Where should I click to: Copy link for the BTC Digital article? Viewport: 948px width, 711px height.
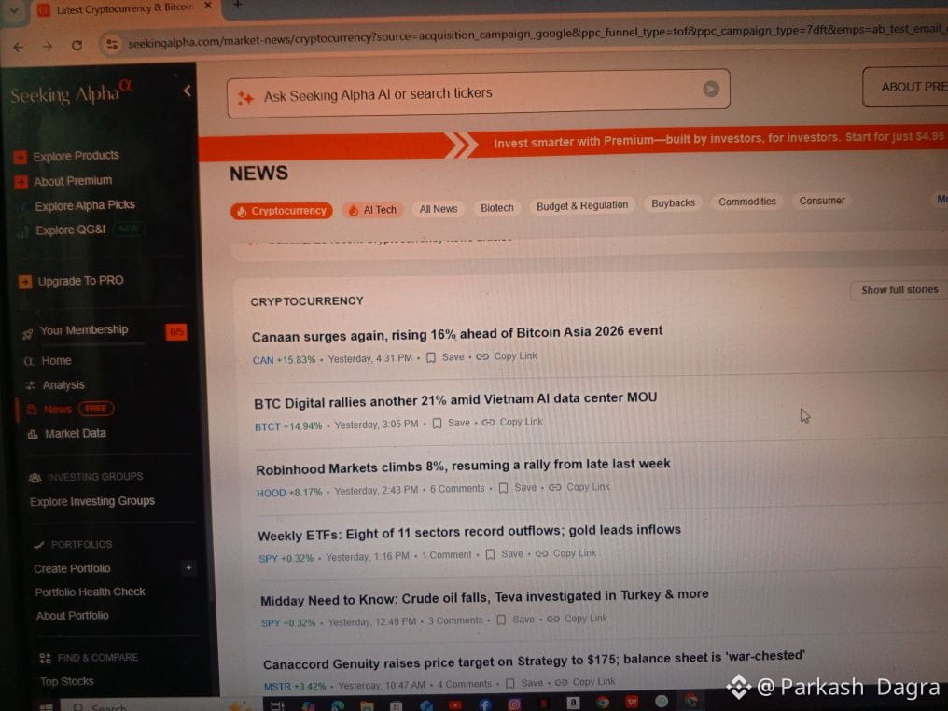click(x=512, y=422)
